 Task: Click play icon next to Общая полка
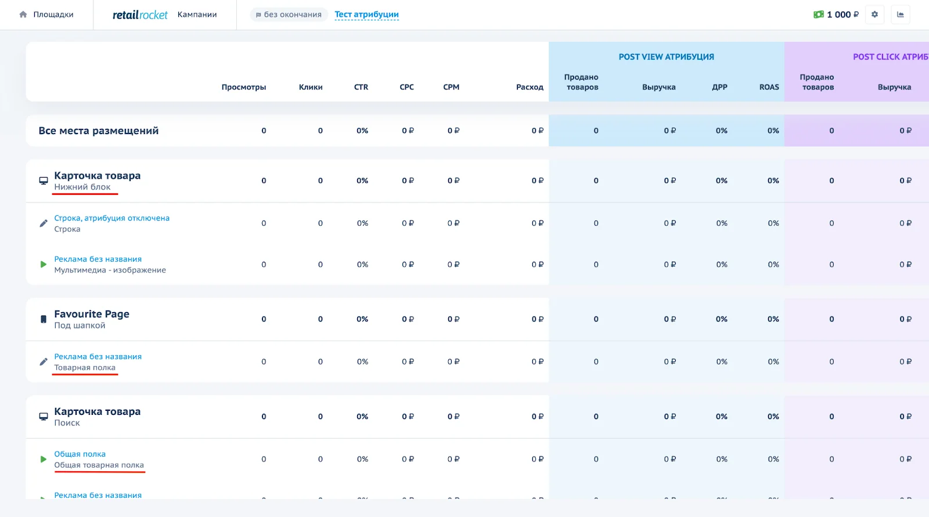pyautogui.click(x=44, y=459)
